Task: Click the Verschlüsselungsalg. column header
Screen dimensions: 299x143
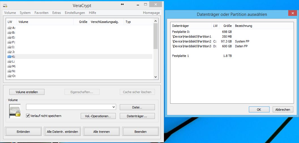Action: pyautogui.click(x=106, y=22)
